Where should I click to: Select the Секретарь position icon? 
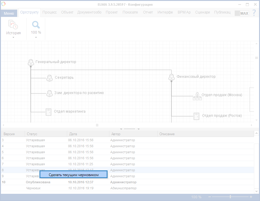click(x=49, y=78)
